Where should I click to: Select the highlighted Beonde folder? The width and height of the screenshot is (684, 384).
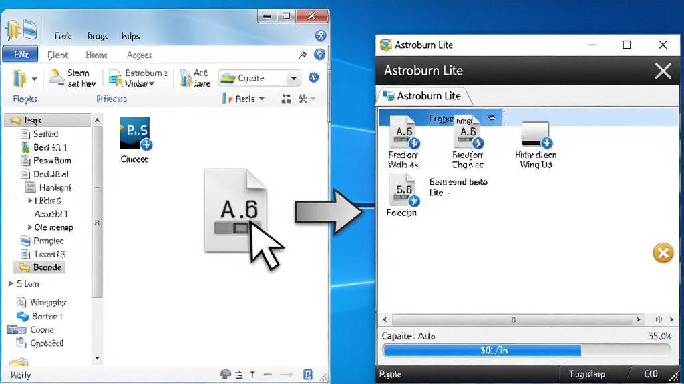point(39,267)
